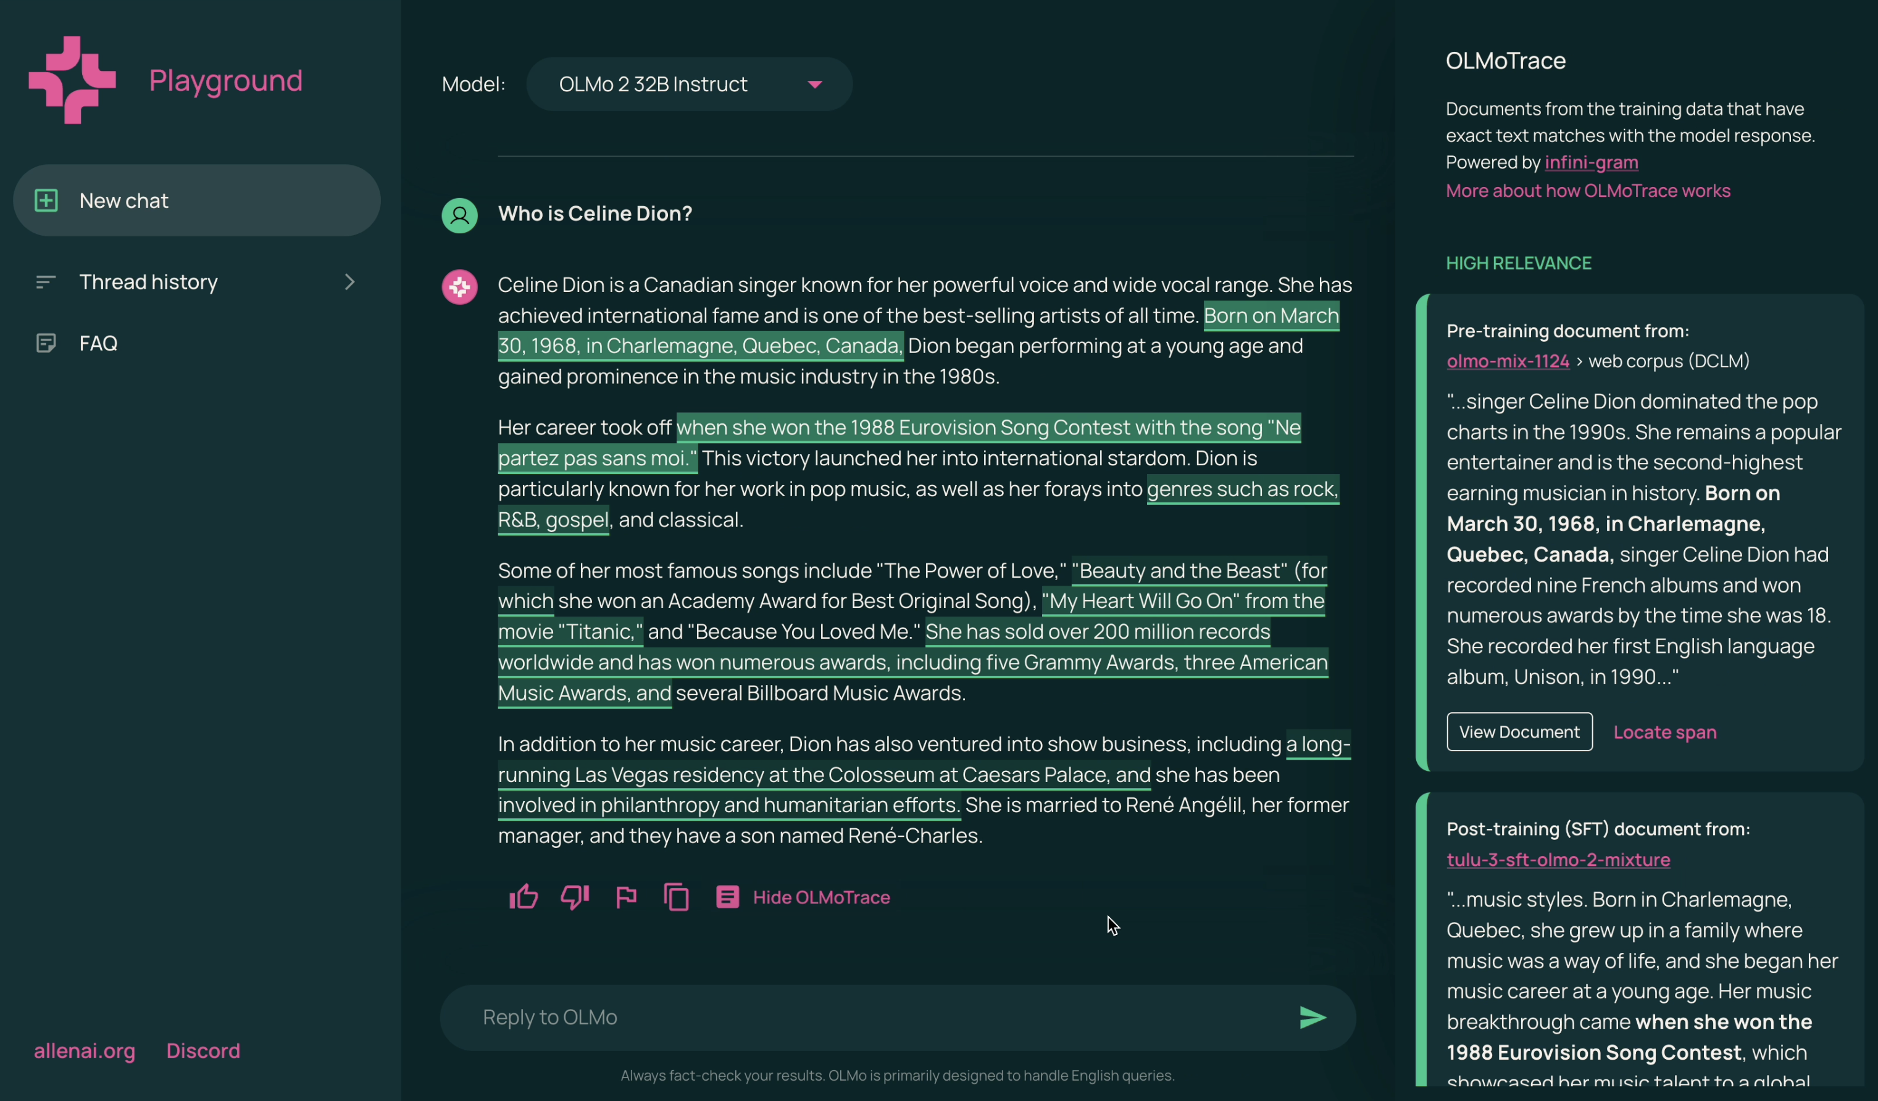Start a New chat
This screenshot has height=1101, width=1878.
197,201
